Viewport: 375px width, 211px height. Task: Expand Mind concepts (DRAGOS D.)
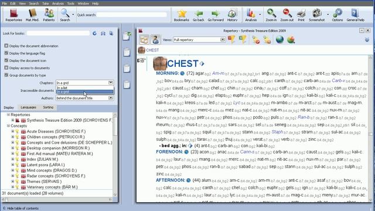(x=13, y=170)
